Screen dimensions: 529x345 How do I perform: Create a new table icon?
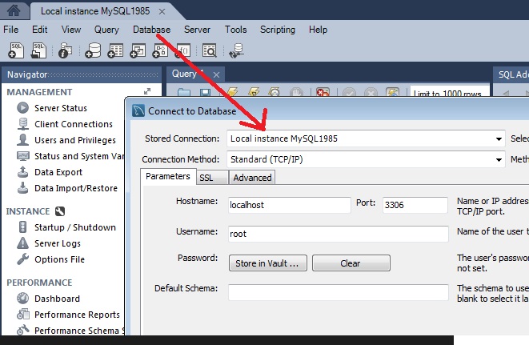point(115,50)
